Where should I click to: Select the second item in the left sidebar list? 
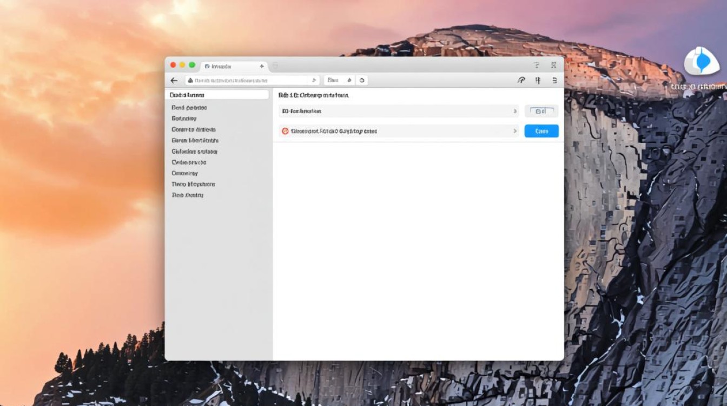click(x=189, y=108)
